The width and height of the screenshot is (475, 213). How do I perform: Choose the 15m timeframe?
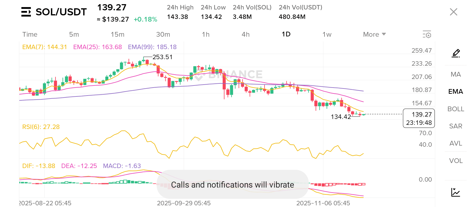pos(118,34)
